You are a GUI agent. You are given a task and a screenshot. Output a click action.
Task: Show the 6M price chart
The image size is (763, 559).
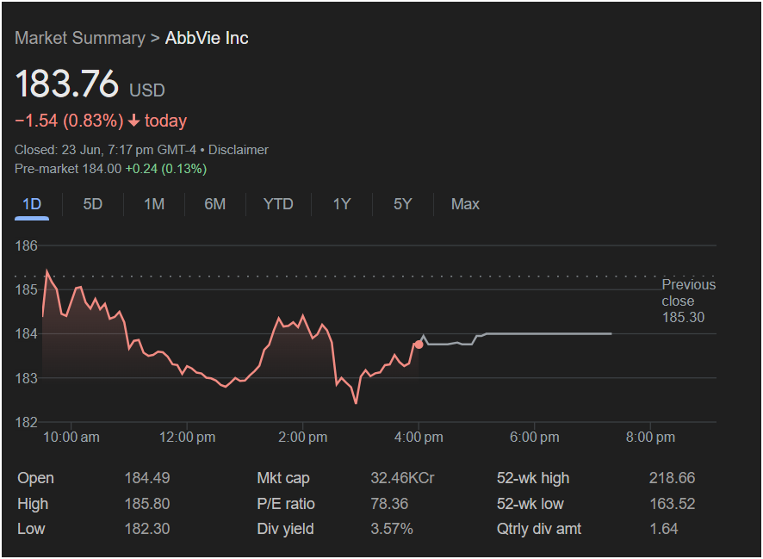pyautogui.click(x=214, y=204)
